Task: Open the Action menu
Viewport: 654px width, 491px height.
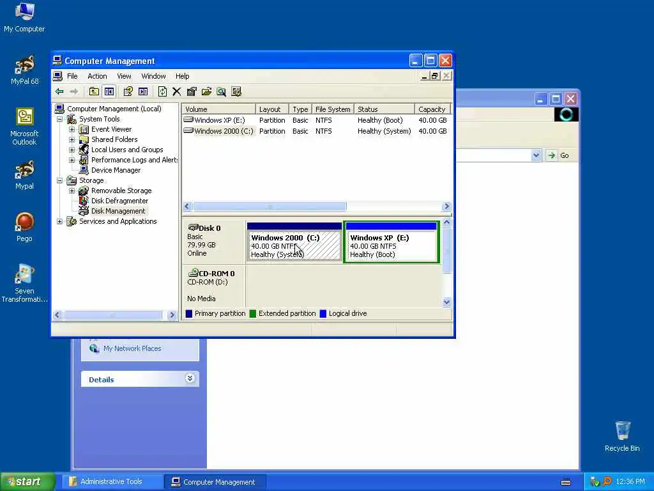Action: pyautogui.click(x=97, y=76)
